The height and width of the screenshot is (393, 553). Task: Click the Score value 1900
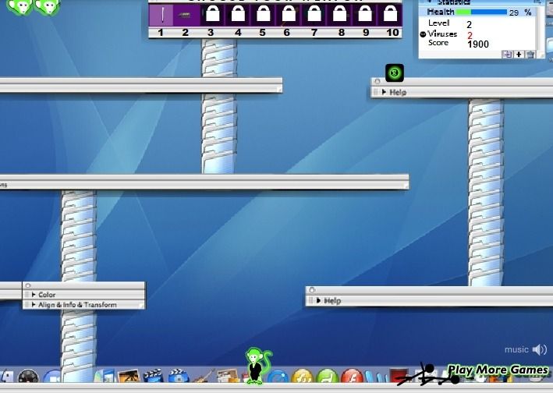tap(478, 44)
